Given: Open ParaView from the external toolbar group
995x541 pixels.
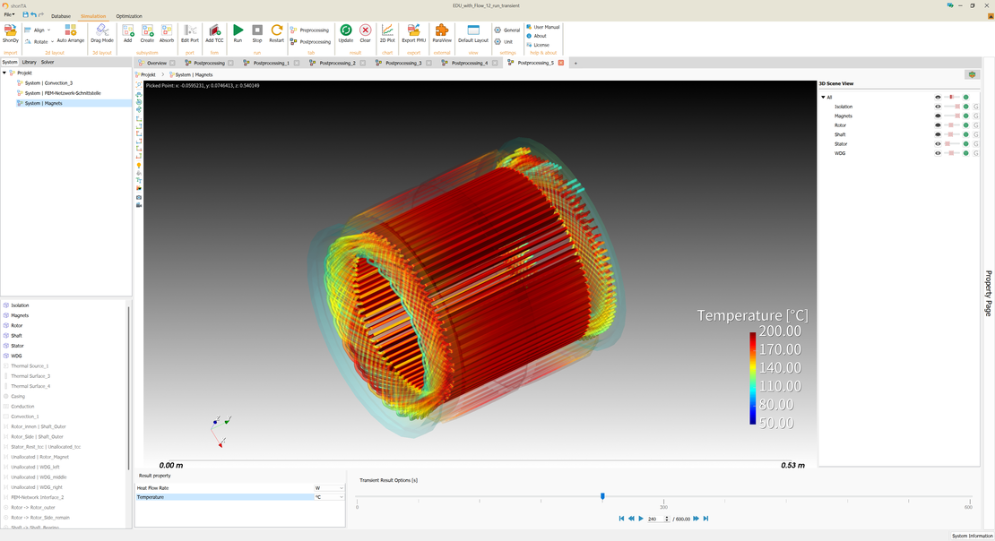Looking at the screenshot, I should [x=440, y=31].
